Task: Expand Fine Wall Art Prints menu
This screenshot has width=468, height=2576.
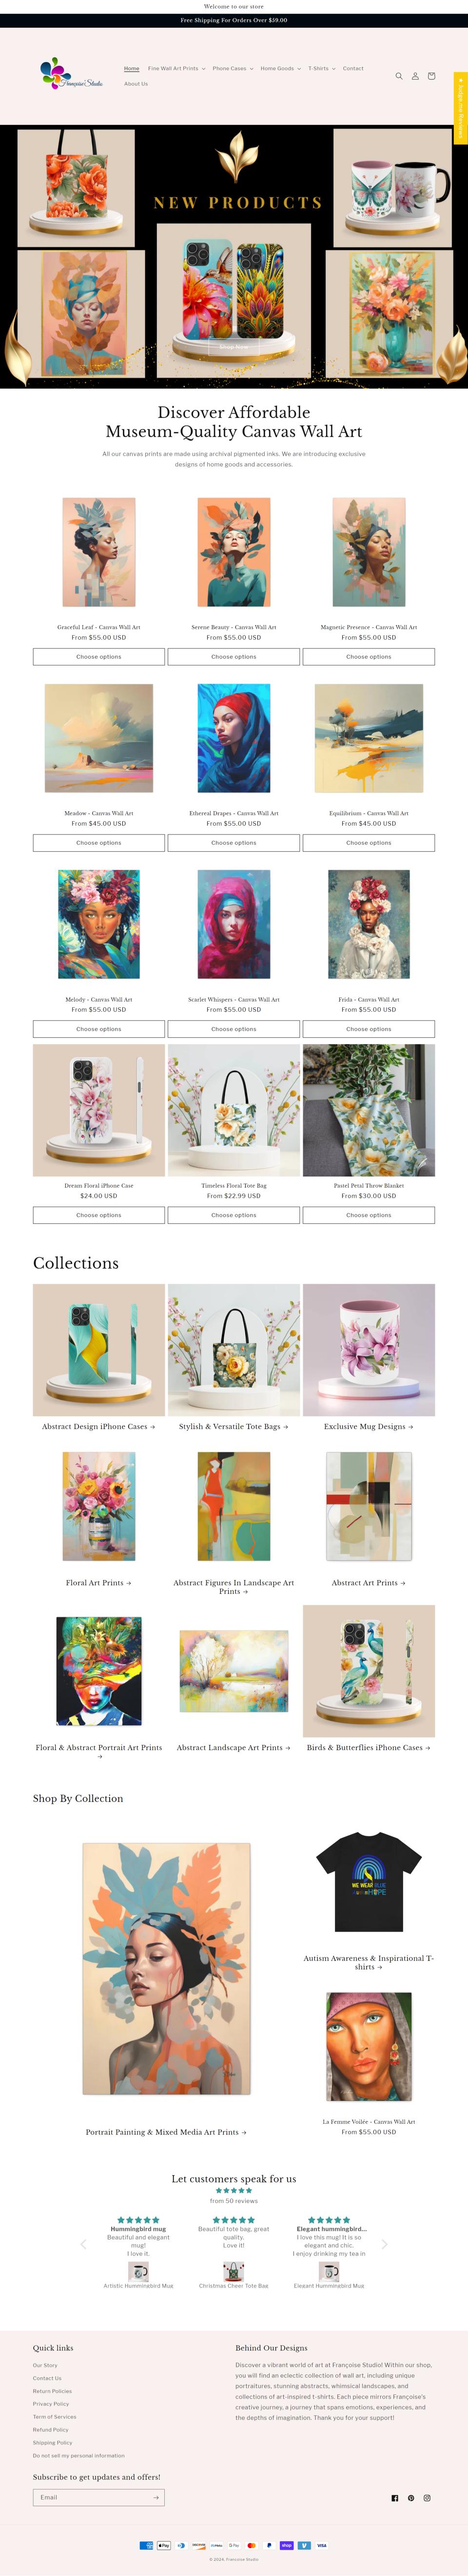Action: (176, 68)
